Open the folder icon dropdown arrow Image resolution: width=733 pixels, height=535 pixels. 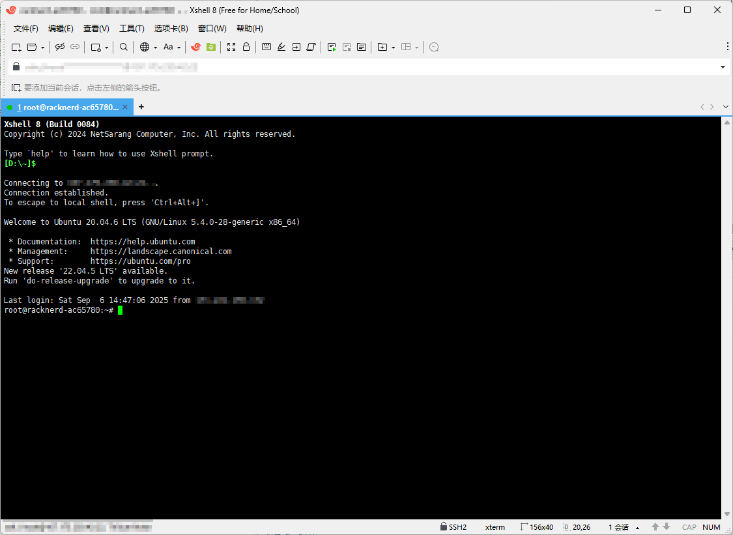click(43, 48)
